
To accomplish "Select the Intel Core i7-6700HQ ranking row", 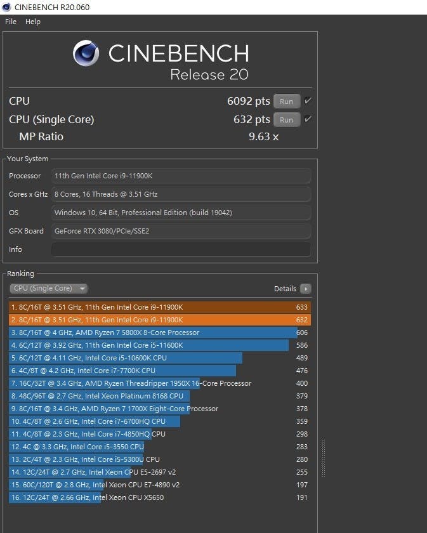I will pyautogui.click(x=160, y=421).
